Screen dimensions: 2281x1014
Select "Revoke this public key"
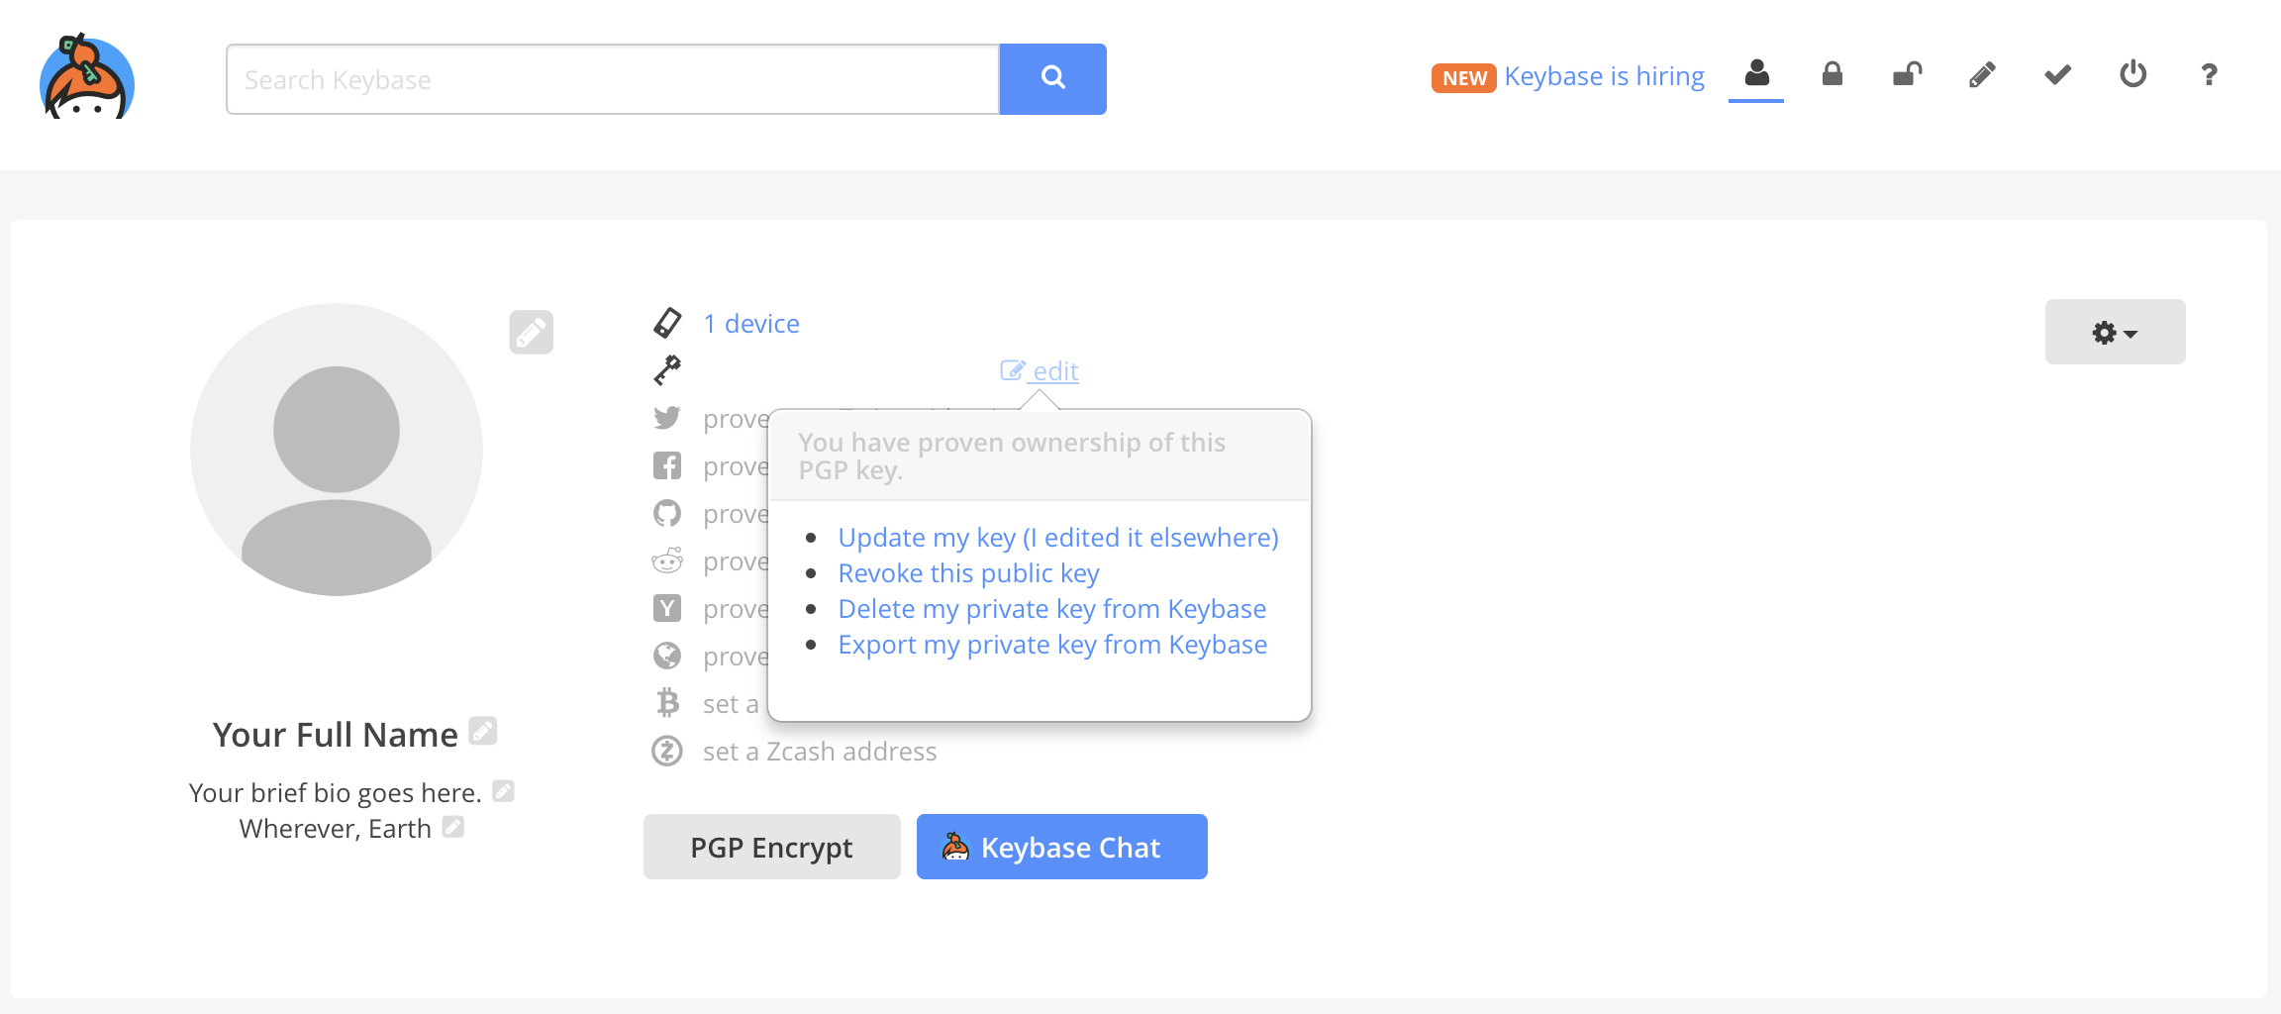(968, 572)
